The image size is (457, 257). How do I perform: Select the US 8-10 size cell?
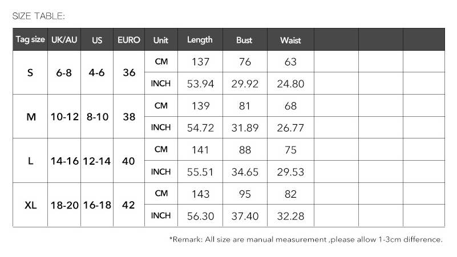pos(97,116)
